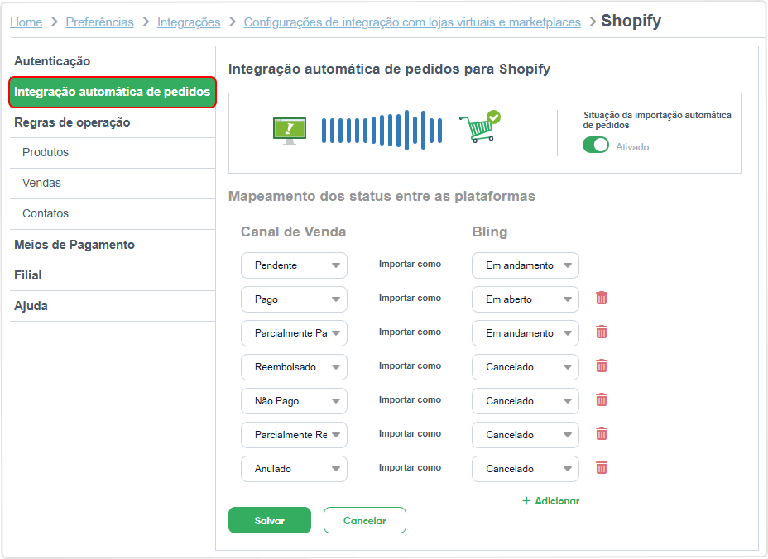Go to Home breadcrumb link
Viewport: 768px width, 559px height.
[26, 22]
